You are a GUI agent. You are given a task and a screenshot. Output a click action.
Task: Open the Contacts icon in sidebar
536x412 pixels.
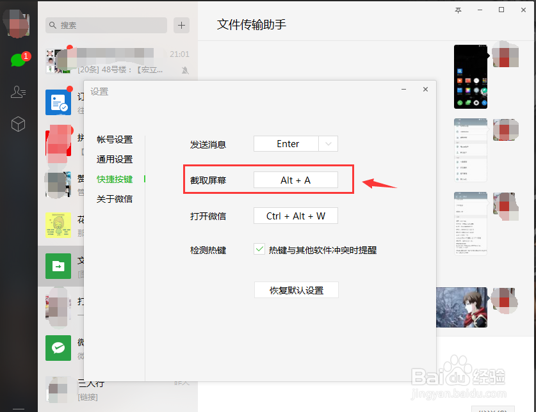[18, 92]
